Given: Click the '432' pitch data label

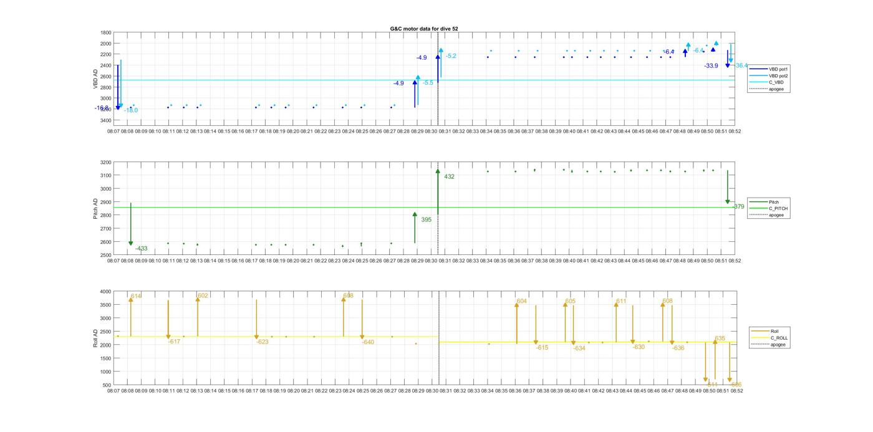Looking at the screenshot, I should (x=449, y=176).
